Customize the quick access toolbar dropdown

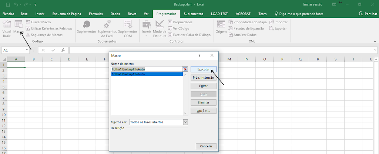(x=35, y=4)
